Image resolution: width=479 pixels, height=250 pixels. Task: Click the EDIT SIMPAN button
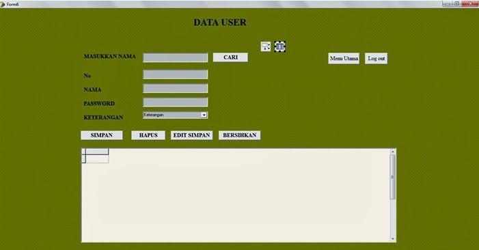pos(191,135)
